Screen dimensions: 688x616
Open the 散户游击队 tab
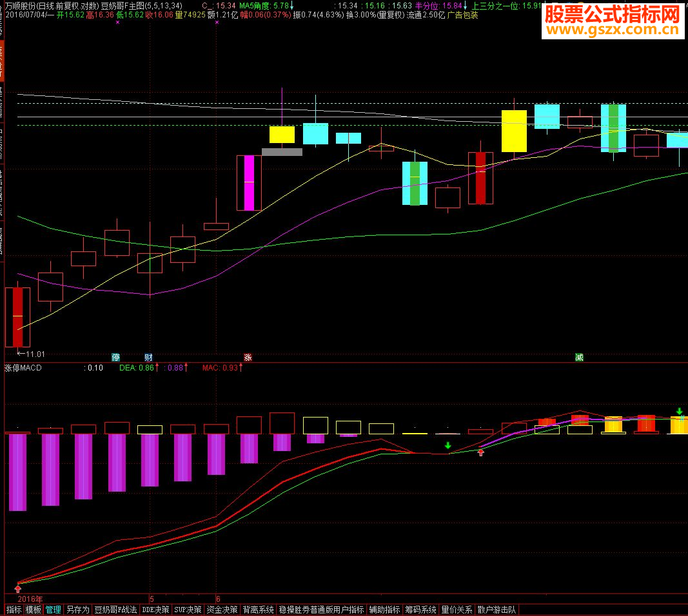click(x=496, y=610)
